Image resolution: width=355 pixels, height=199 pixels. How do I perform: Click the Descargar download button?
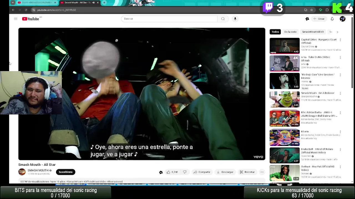click(225, 172)
